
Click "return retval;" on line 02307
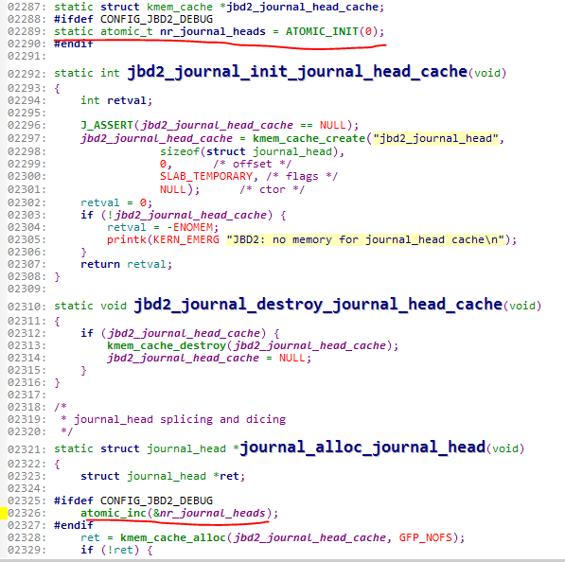pyautogui.click(x=127, y=264)
